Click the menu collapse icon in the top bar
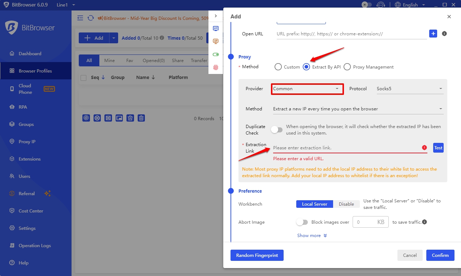 point(80,18)
